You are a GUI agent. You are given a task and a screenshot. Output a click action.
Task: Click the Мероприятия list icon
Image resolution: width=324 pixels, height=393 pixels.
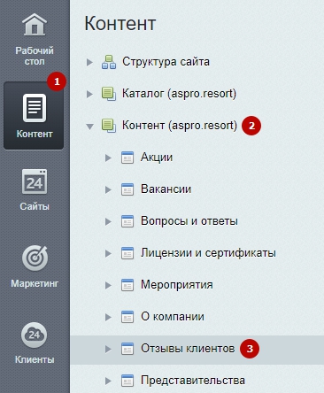click(127, 285)
